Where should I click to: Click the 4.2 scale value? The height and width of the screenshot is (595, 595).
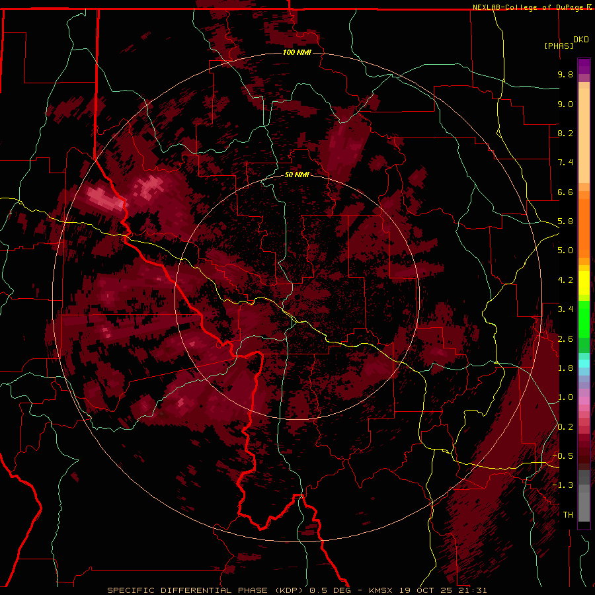(565, 280)
